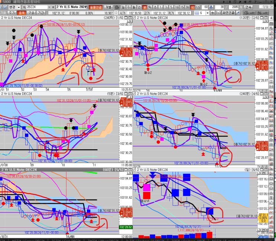Select the 5 minute interval button

[171, 7]
